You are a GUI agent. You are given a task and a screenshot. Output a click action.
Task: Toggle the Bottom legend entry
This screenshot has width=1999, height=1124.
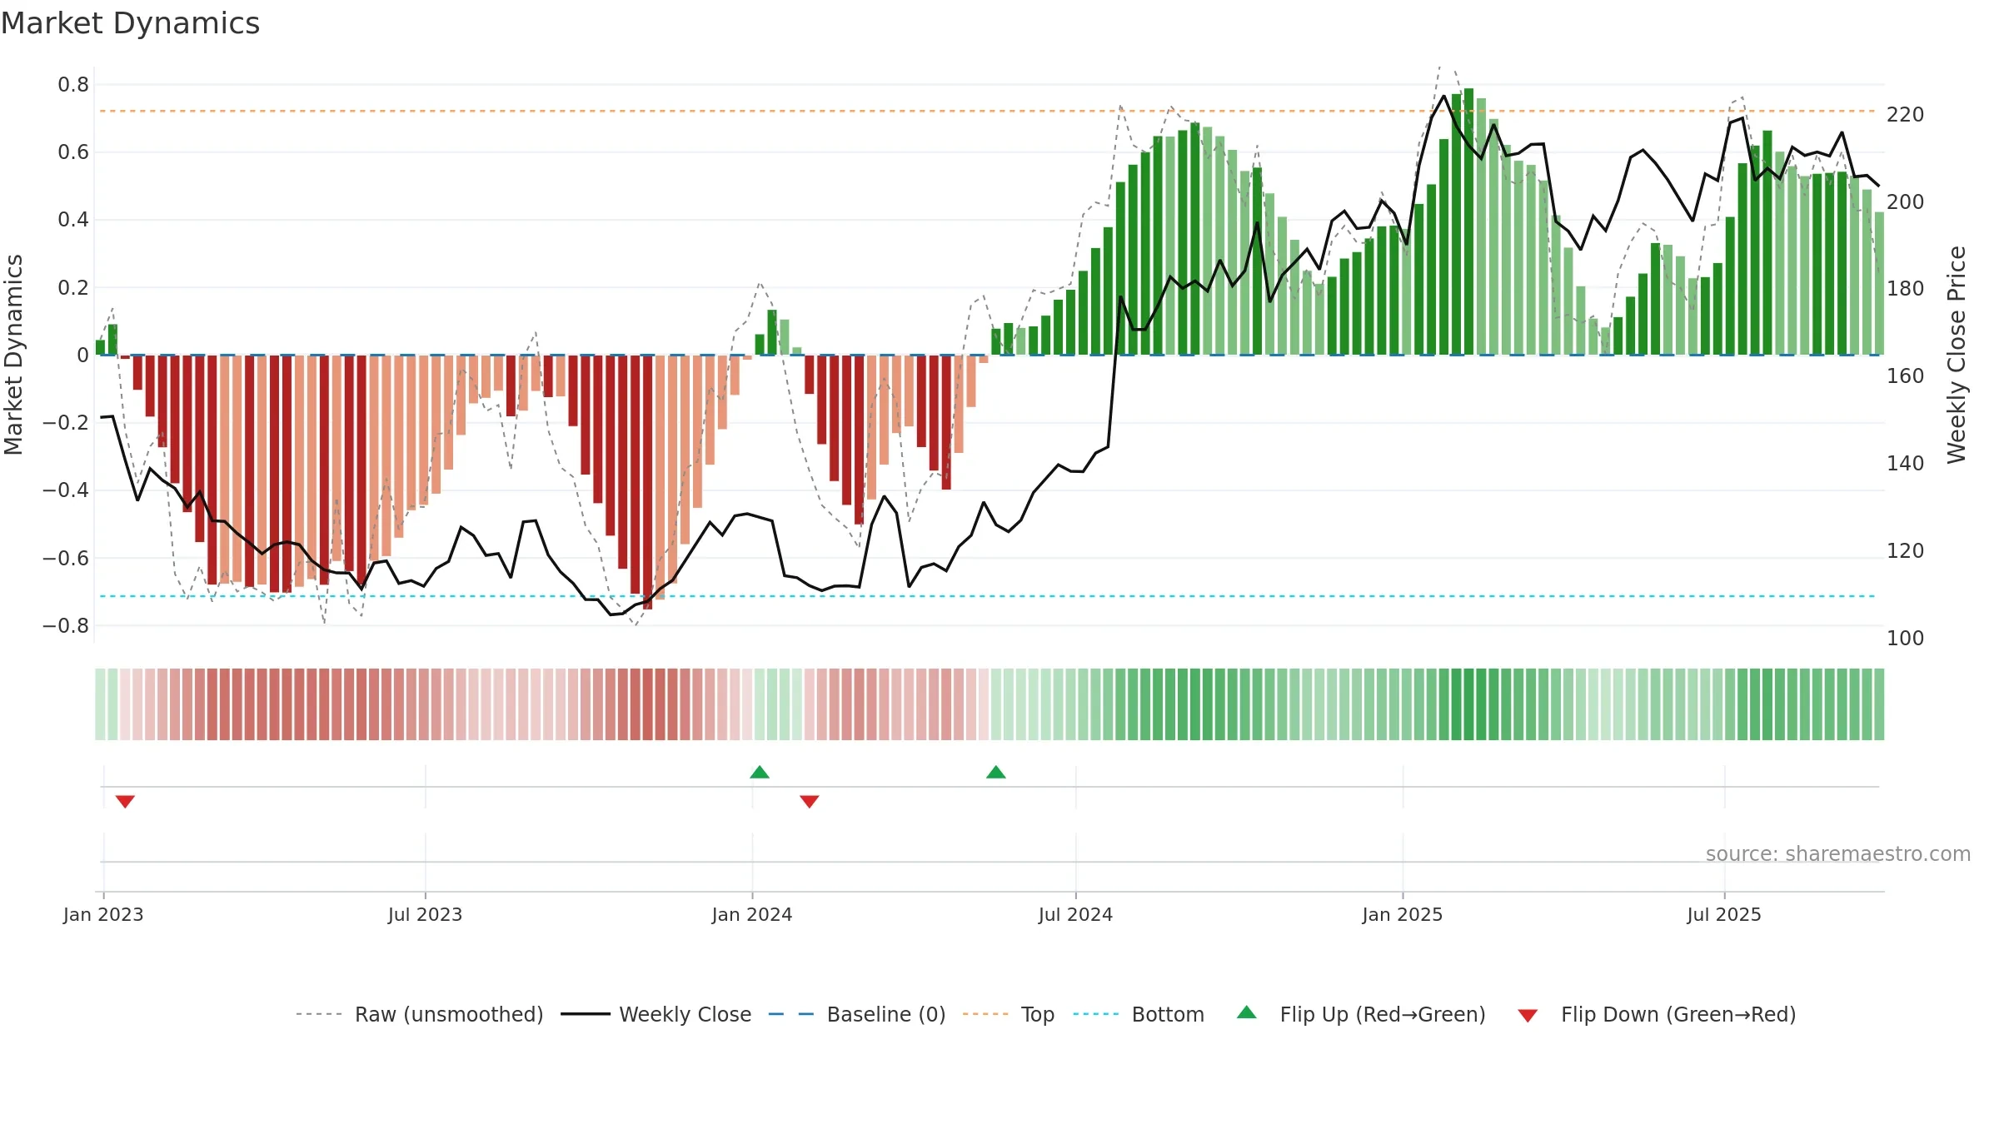(1139, 1014)
